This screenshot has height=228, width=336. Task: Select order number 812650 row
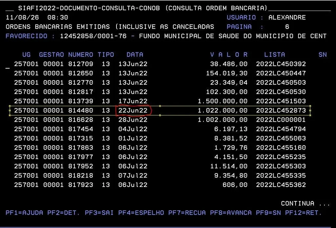(x=160, y=73)
